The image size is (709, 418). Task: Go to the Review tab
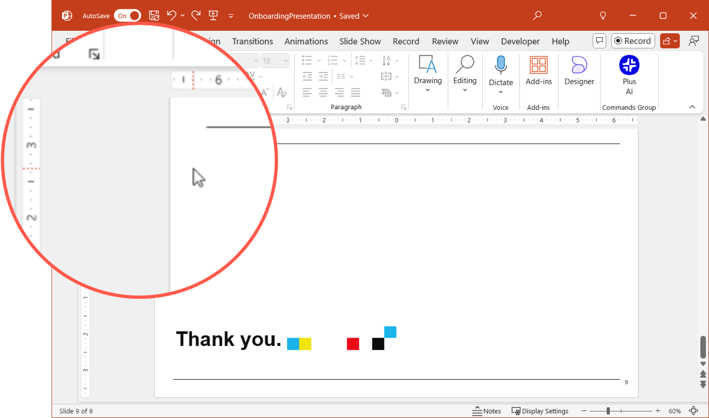tap(445, 41)
